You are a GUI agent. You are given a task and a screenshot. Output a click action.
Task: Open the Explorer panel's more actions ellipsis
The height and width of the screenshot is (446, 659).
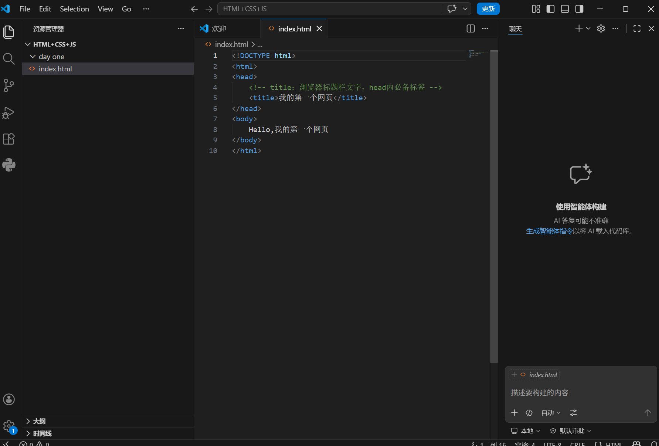181,28
